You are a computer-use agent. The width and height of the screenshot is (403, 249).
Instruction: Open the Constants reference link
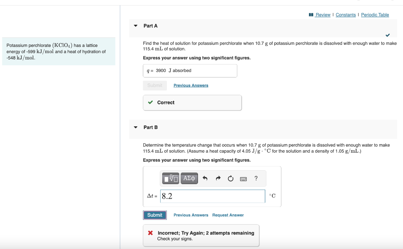[x=346, y=15]
